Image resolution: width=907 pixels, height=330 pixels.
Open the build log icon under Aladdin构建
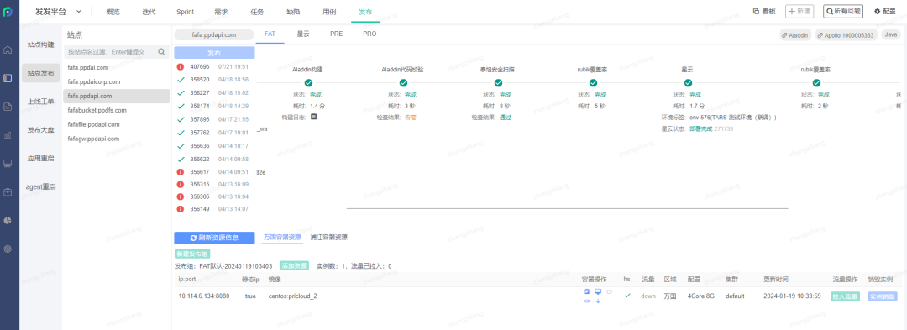click(x=313, y=117)
